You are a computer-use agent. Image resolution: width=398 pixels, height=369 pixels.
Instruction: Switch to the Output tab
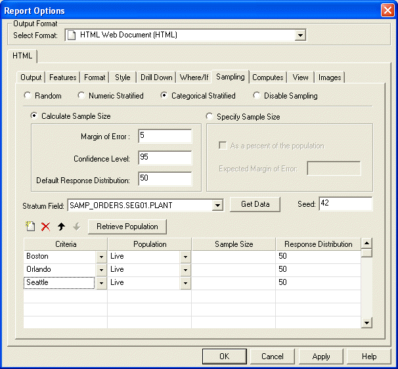[x=31, y=77]
